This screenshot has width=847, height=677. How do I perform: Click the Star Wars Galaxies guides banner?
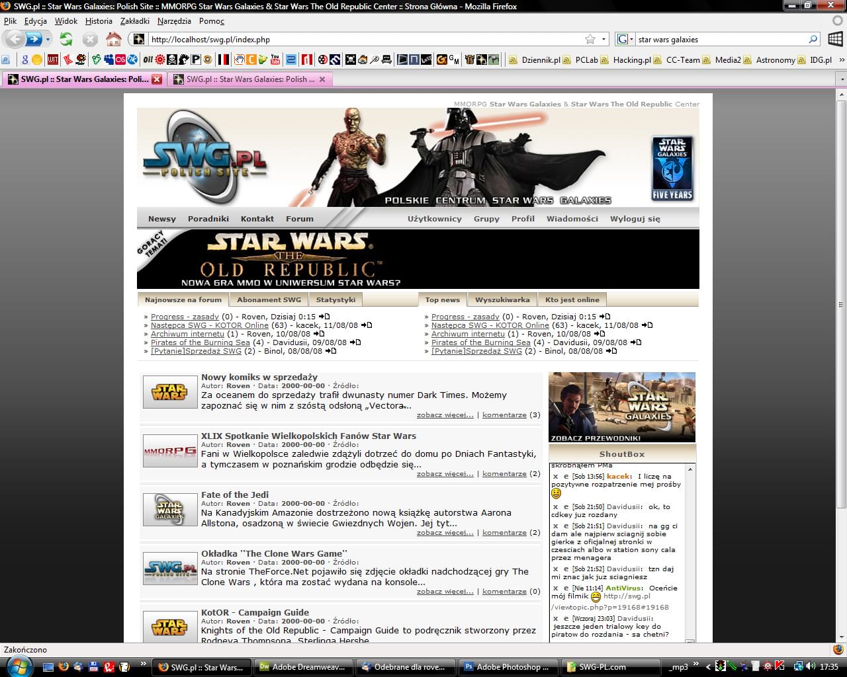(x=621, y=407)
